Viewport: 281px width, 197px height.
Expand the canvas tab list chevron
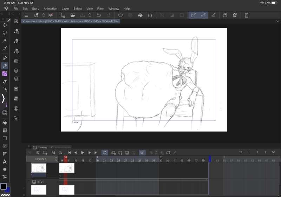(x=277, y=21)
